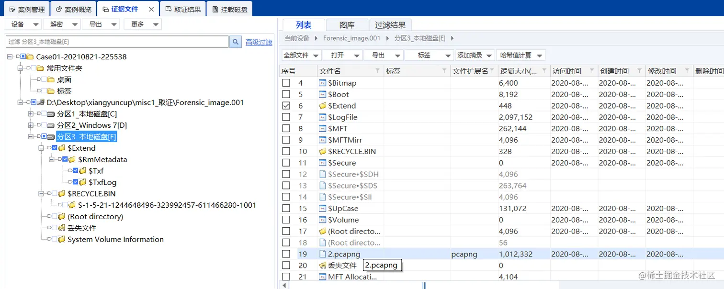Expand the 分区1_本地磁盘[C] tree node
This screenshot has width=724, height=289.
tap(31, 114)
